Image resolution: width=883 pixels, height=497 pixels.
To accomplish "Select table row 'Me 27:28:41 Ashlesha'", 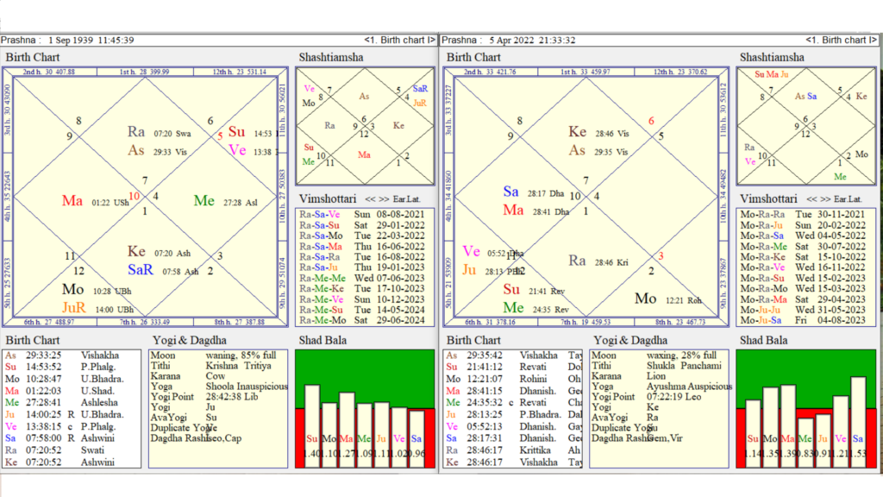I will pyautogui.click(x=71, y=403).
